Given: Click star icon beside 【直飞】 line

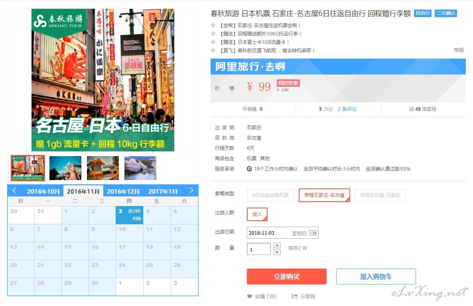Looking at the screenshot, I should tap(213, 50).
